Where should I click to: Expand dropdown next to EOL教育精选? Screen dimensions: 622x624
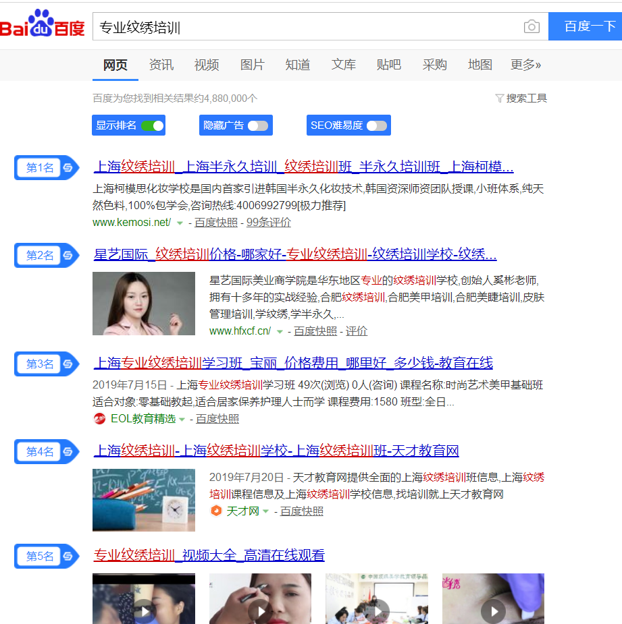coord(182,420)
